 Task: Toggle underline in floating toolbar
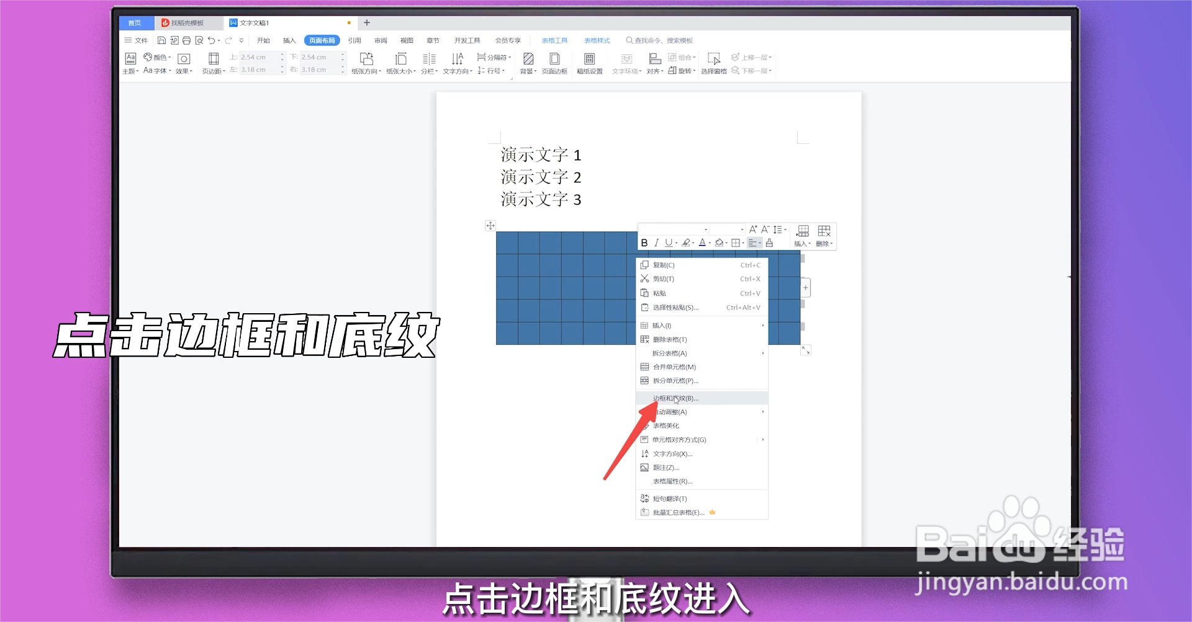pos(668,242)
